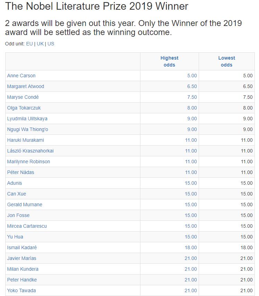Viewport: 259px width, 296px height.
Task: Open Yoko Tawada entry
Action: (21, 290)
